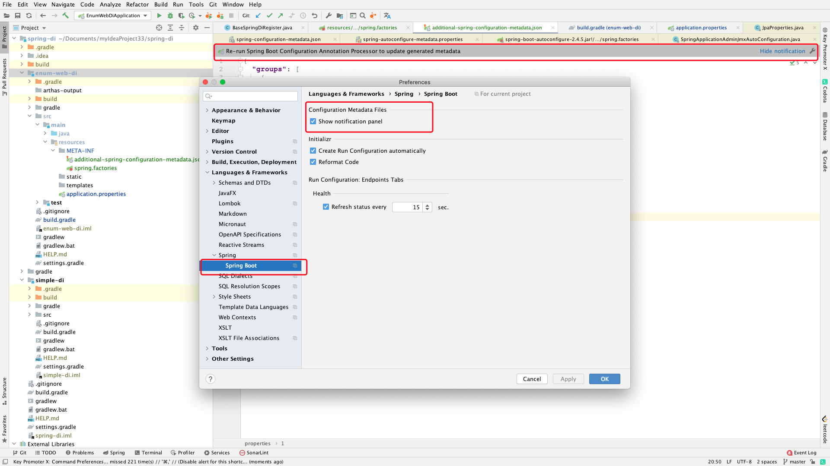Image resolution: width=830 pixels, height=466 pixels.
Task: Navigate back with the left arrow icon
Action: pyautogui.click(x=43, y=16)
